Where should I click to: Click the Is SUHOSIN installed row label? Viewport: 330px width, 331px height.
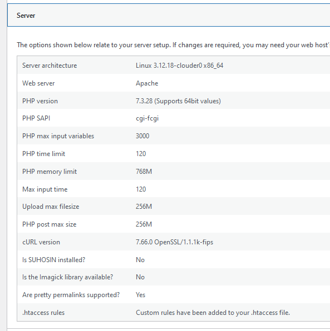point(54,260)
